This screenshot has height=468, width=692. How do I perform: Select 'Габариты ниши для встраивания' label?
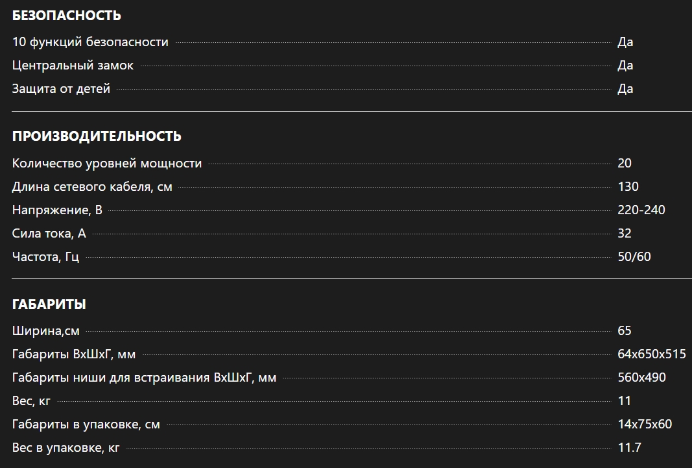point(144,378)
